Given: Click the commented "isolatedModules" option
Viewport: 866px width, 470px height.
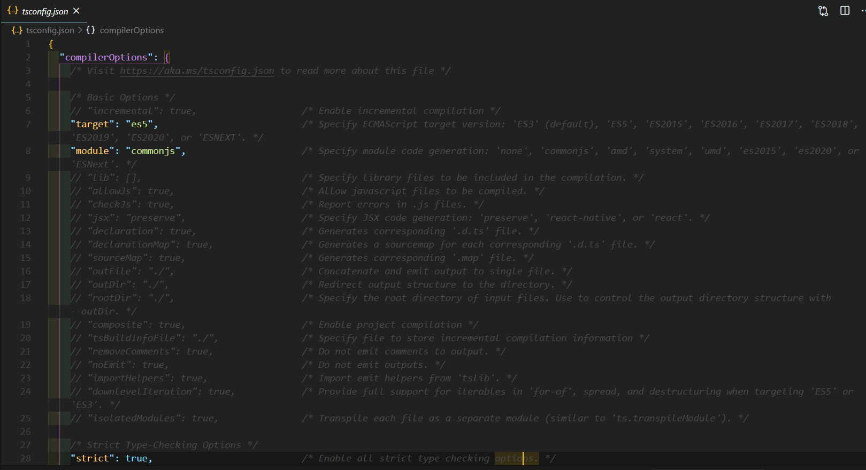Looking at the screenshot, I should click(144, 418).
